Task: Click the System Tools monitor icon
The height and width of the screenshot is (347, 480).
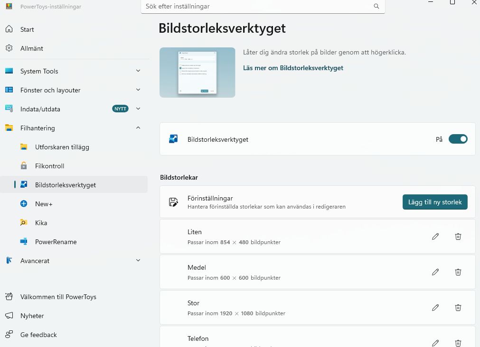Action: 9,71
